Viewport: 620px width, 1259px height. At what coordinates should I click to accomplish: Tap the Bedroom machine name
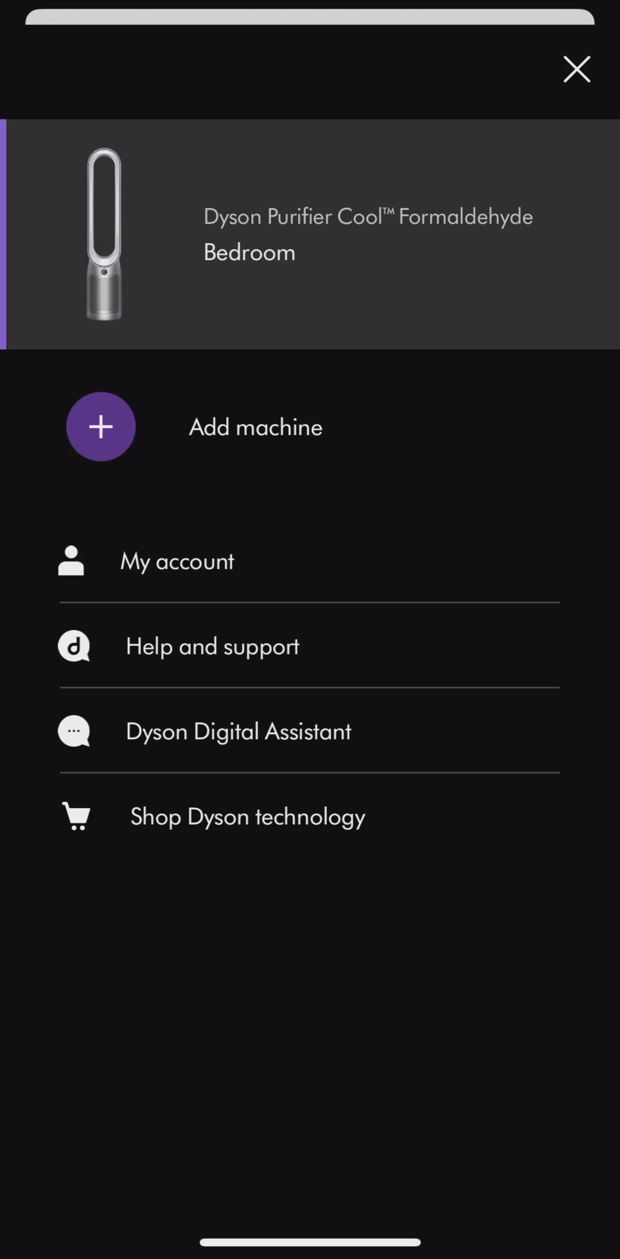point(250,253)
